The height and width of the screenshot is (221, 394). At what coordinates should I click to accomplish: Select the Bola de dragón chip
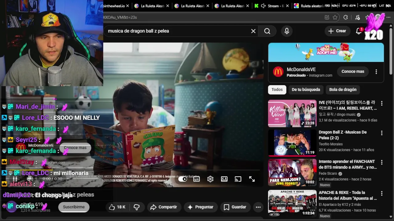point(343,90)
